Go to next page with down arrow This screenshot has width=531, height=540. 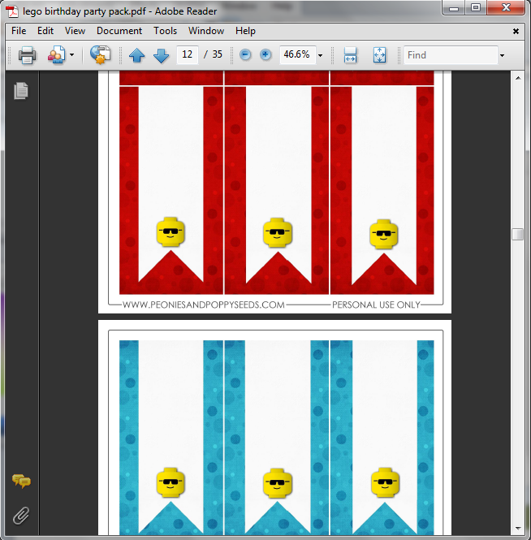click(x=161, y=55)
